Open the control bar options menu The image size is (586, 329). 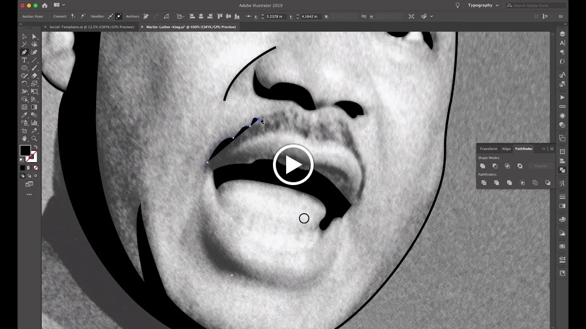[x=561, y=17]
